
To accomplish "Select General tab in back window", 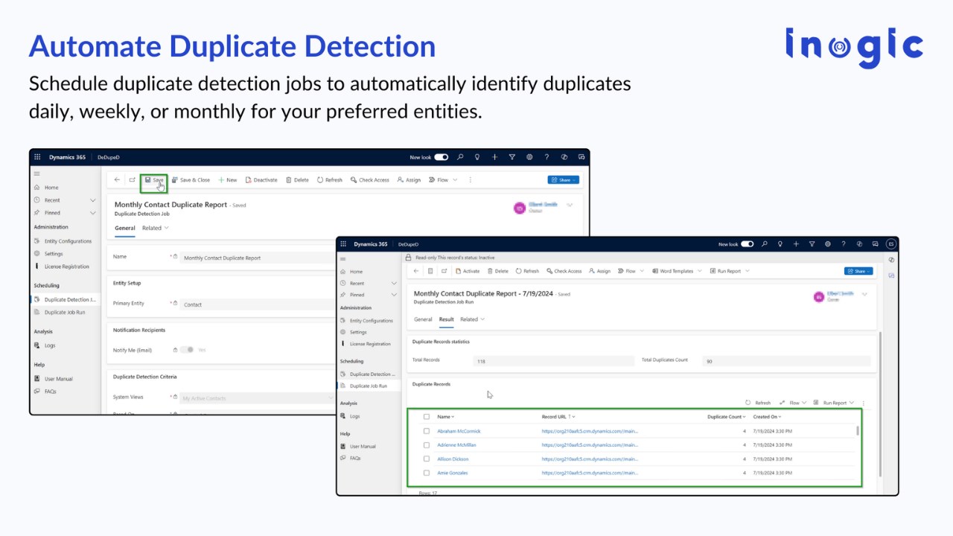I will (x=125, y=228).
